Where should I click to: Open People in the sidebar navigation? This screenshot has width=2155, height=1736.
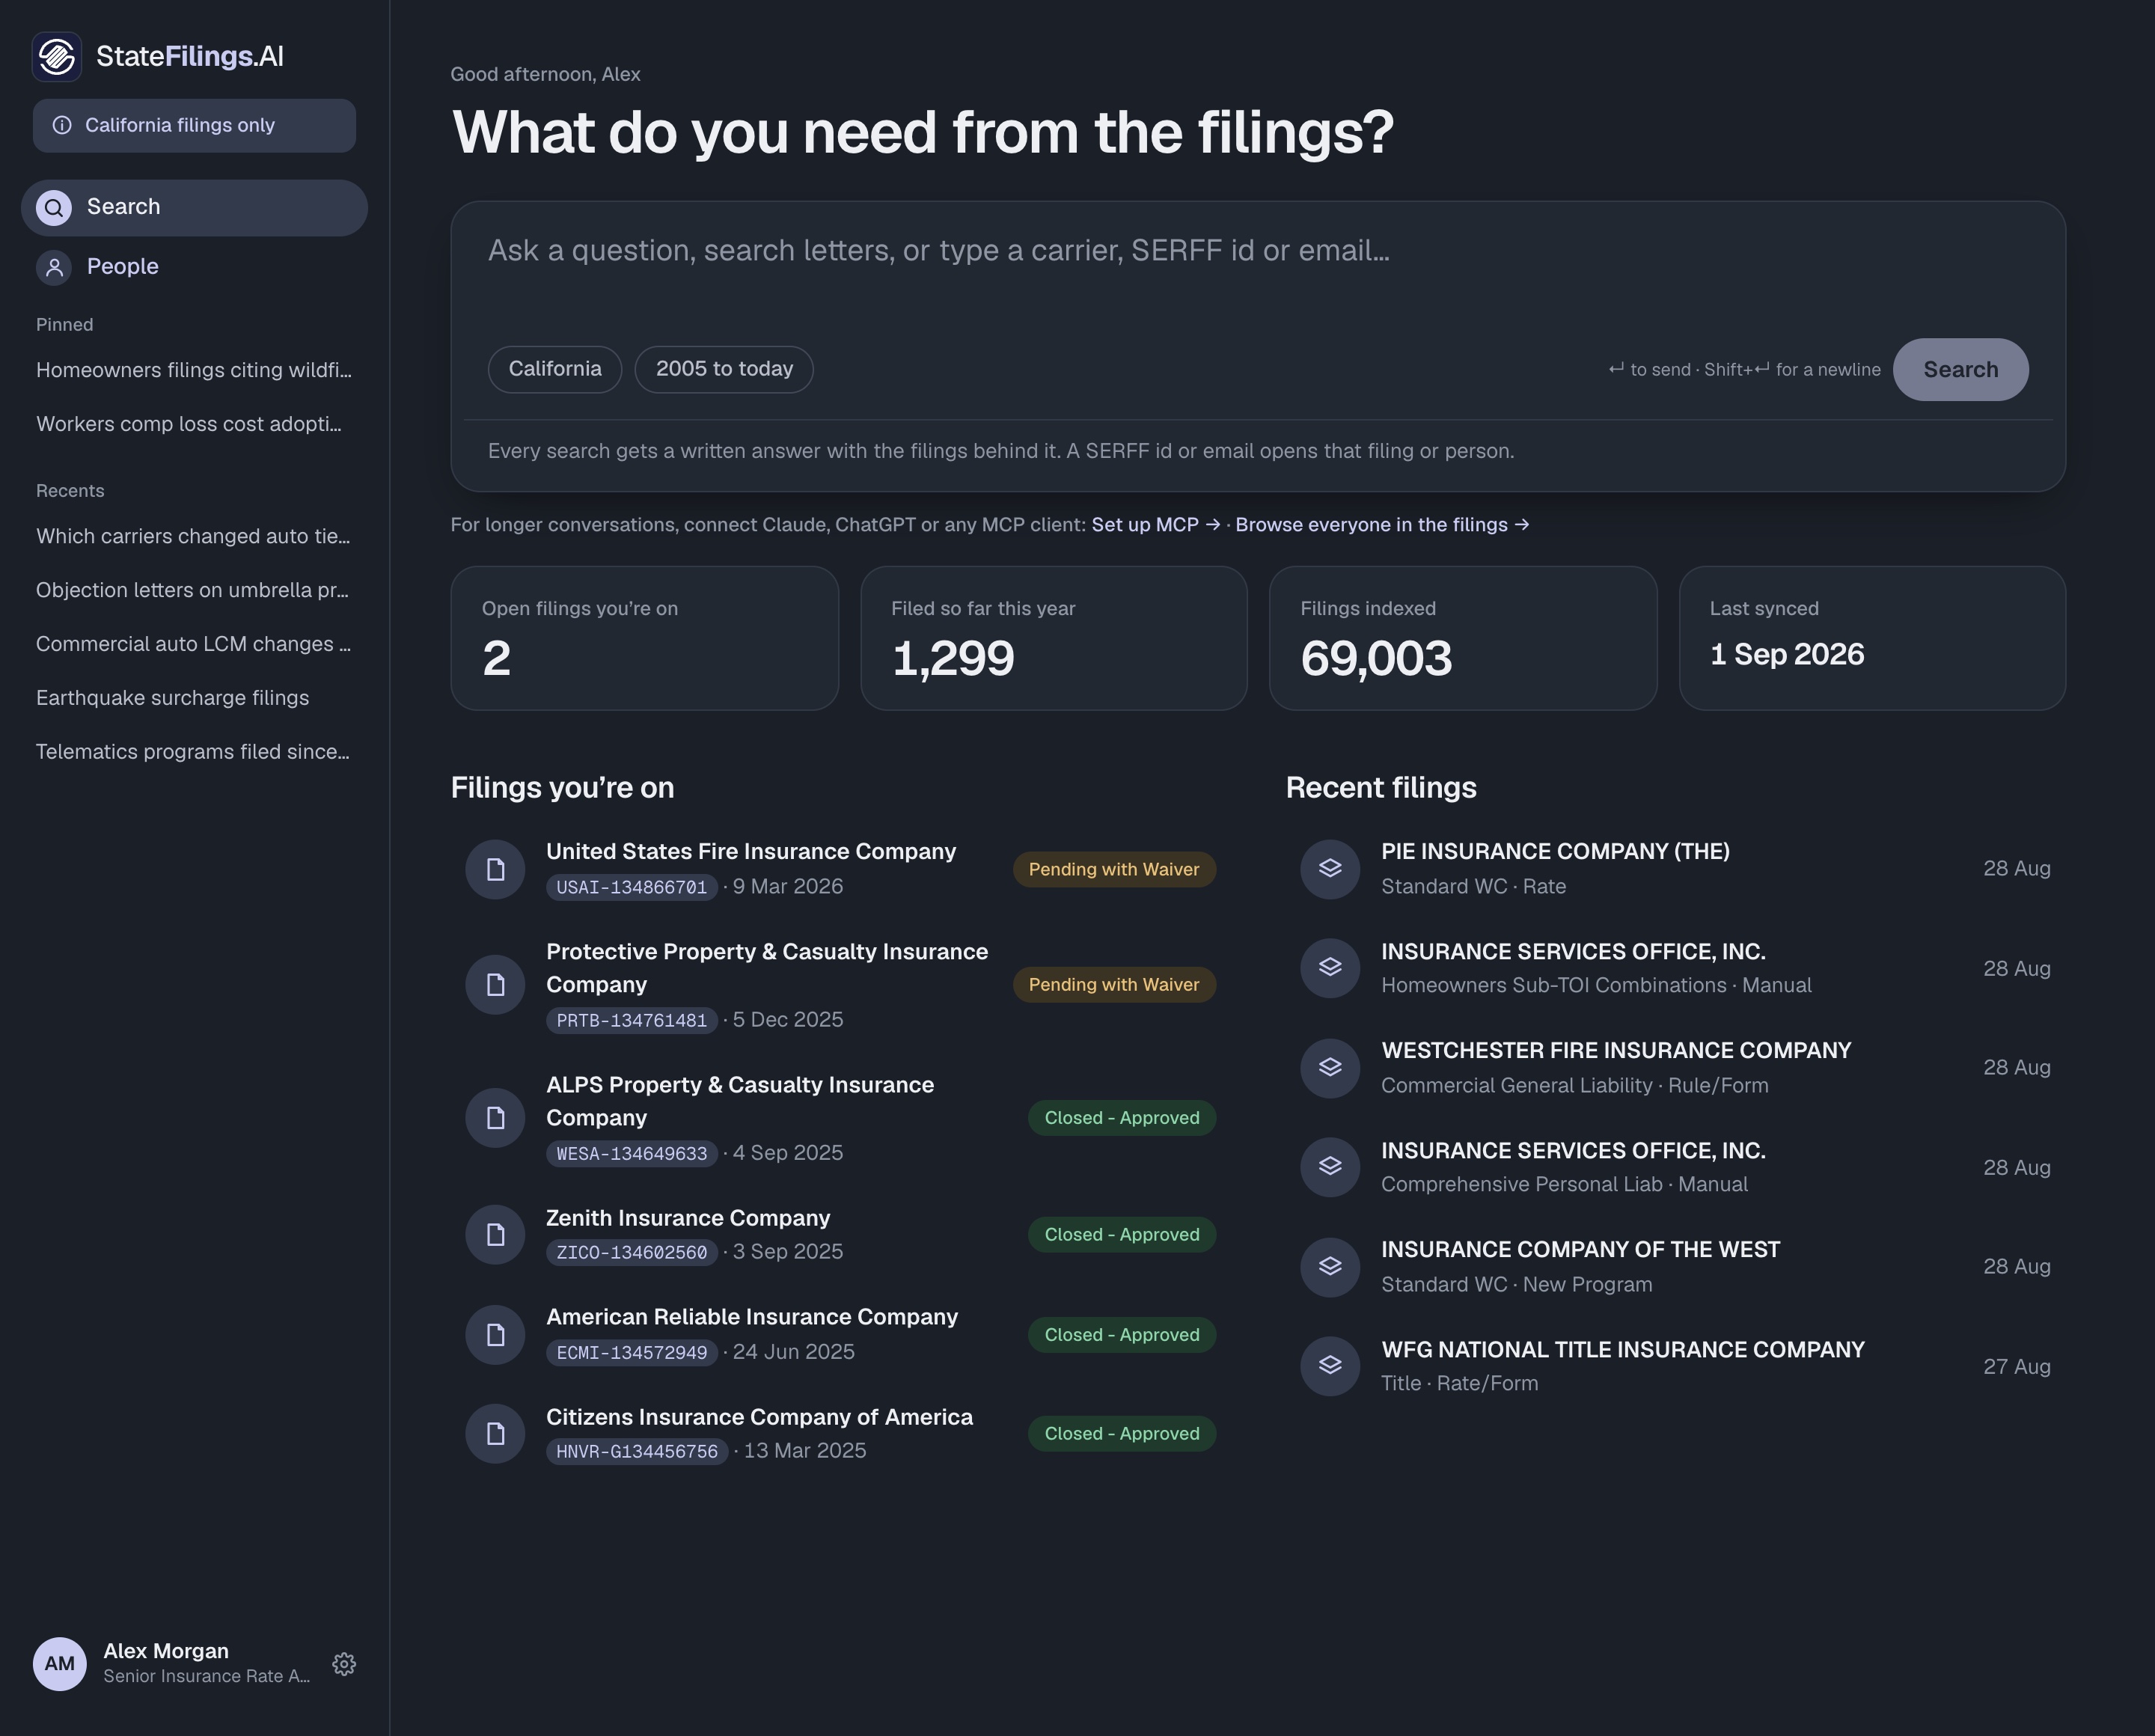pyautogui.click(x=194, y=267)
